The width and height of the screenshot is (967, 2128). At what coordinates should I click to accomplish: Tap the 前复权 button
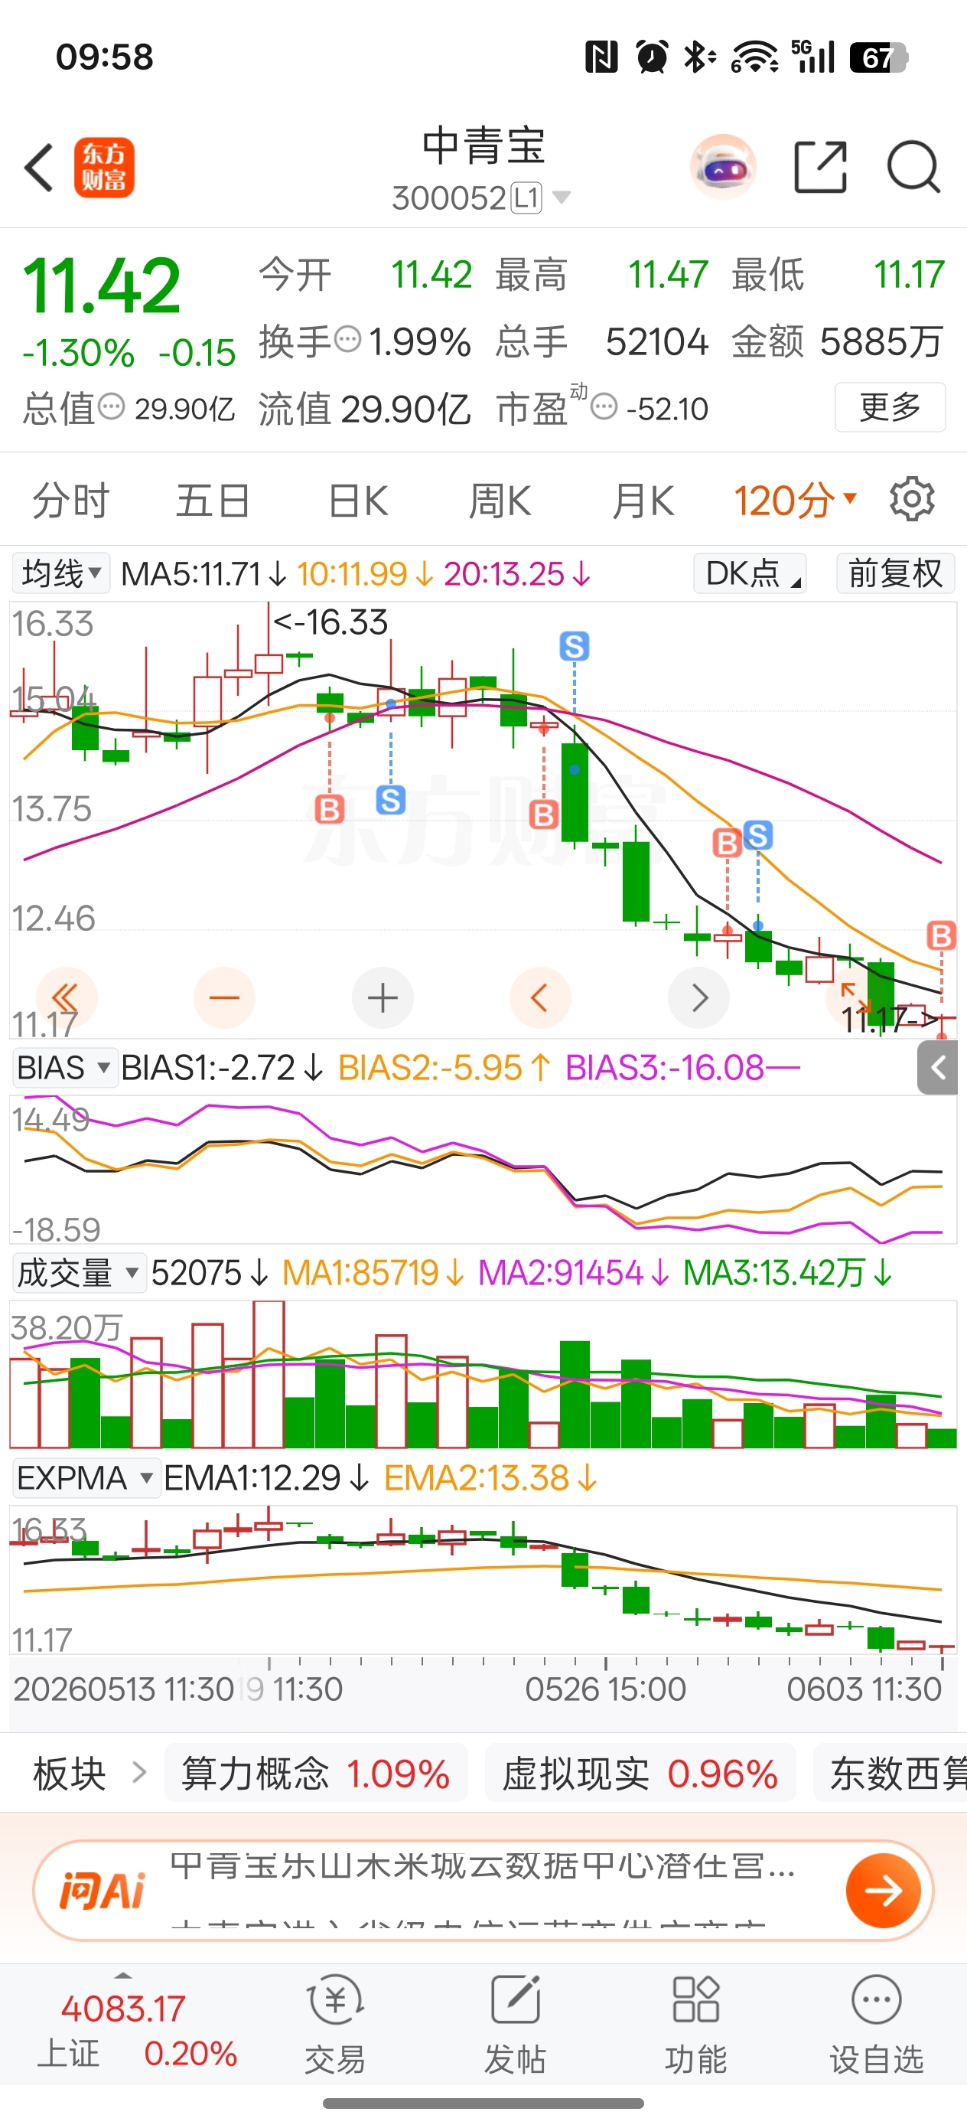[895, 573]
